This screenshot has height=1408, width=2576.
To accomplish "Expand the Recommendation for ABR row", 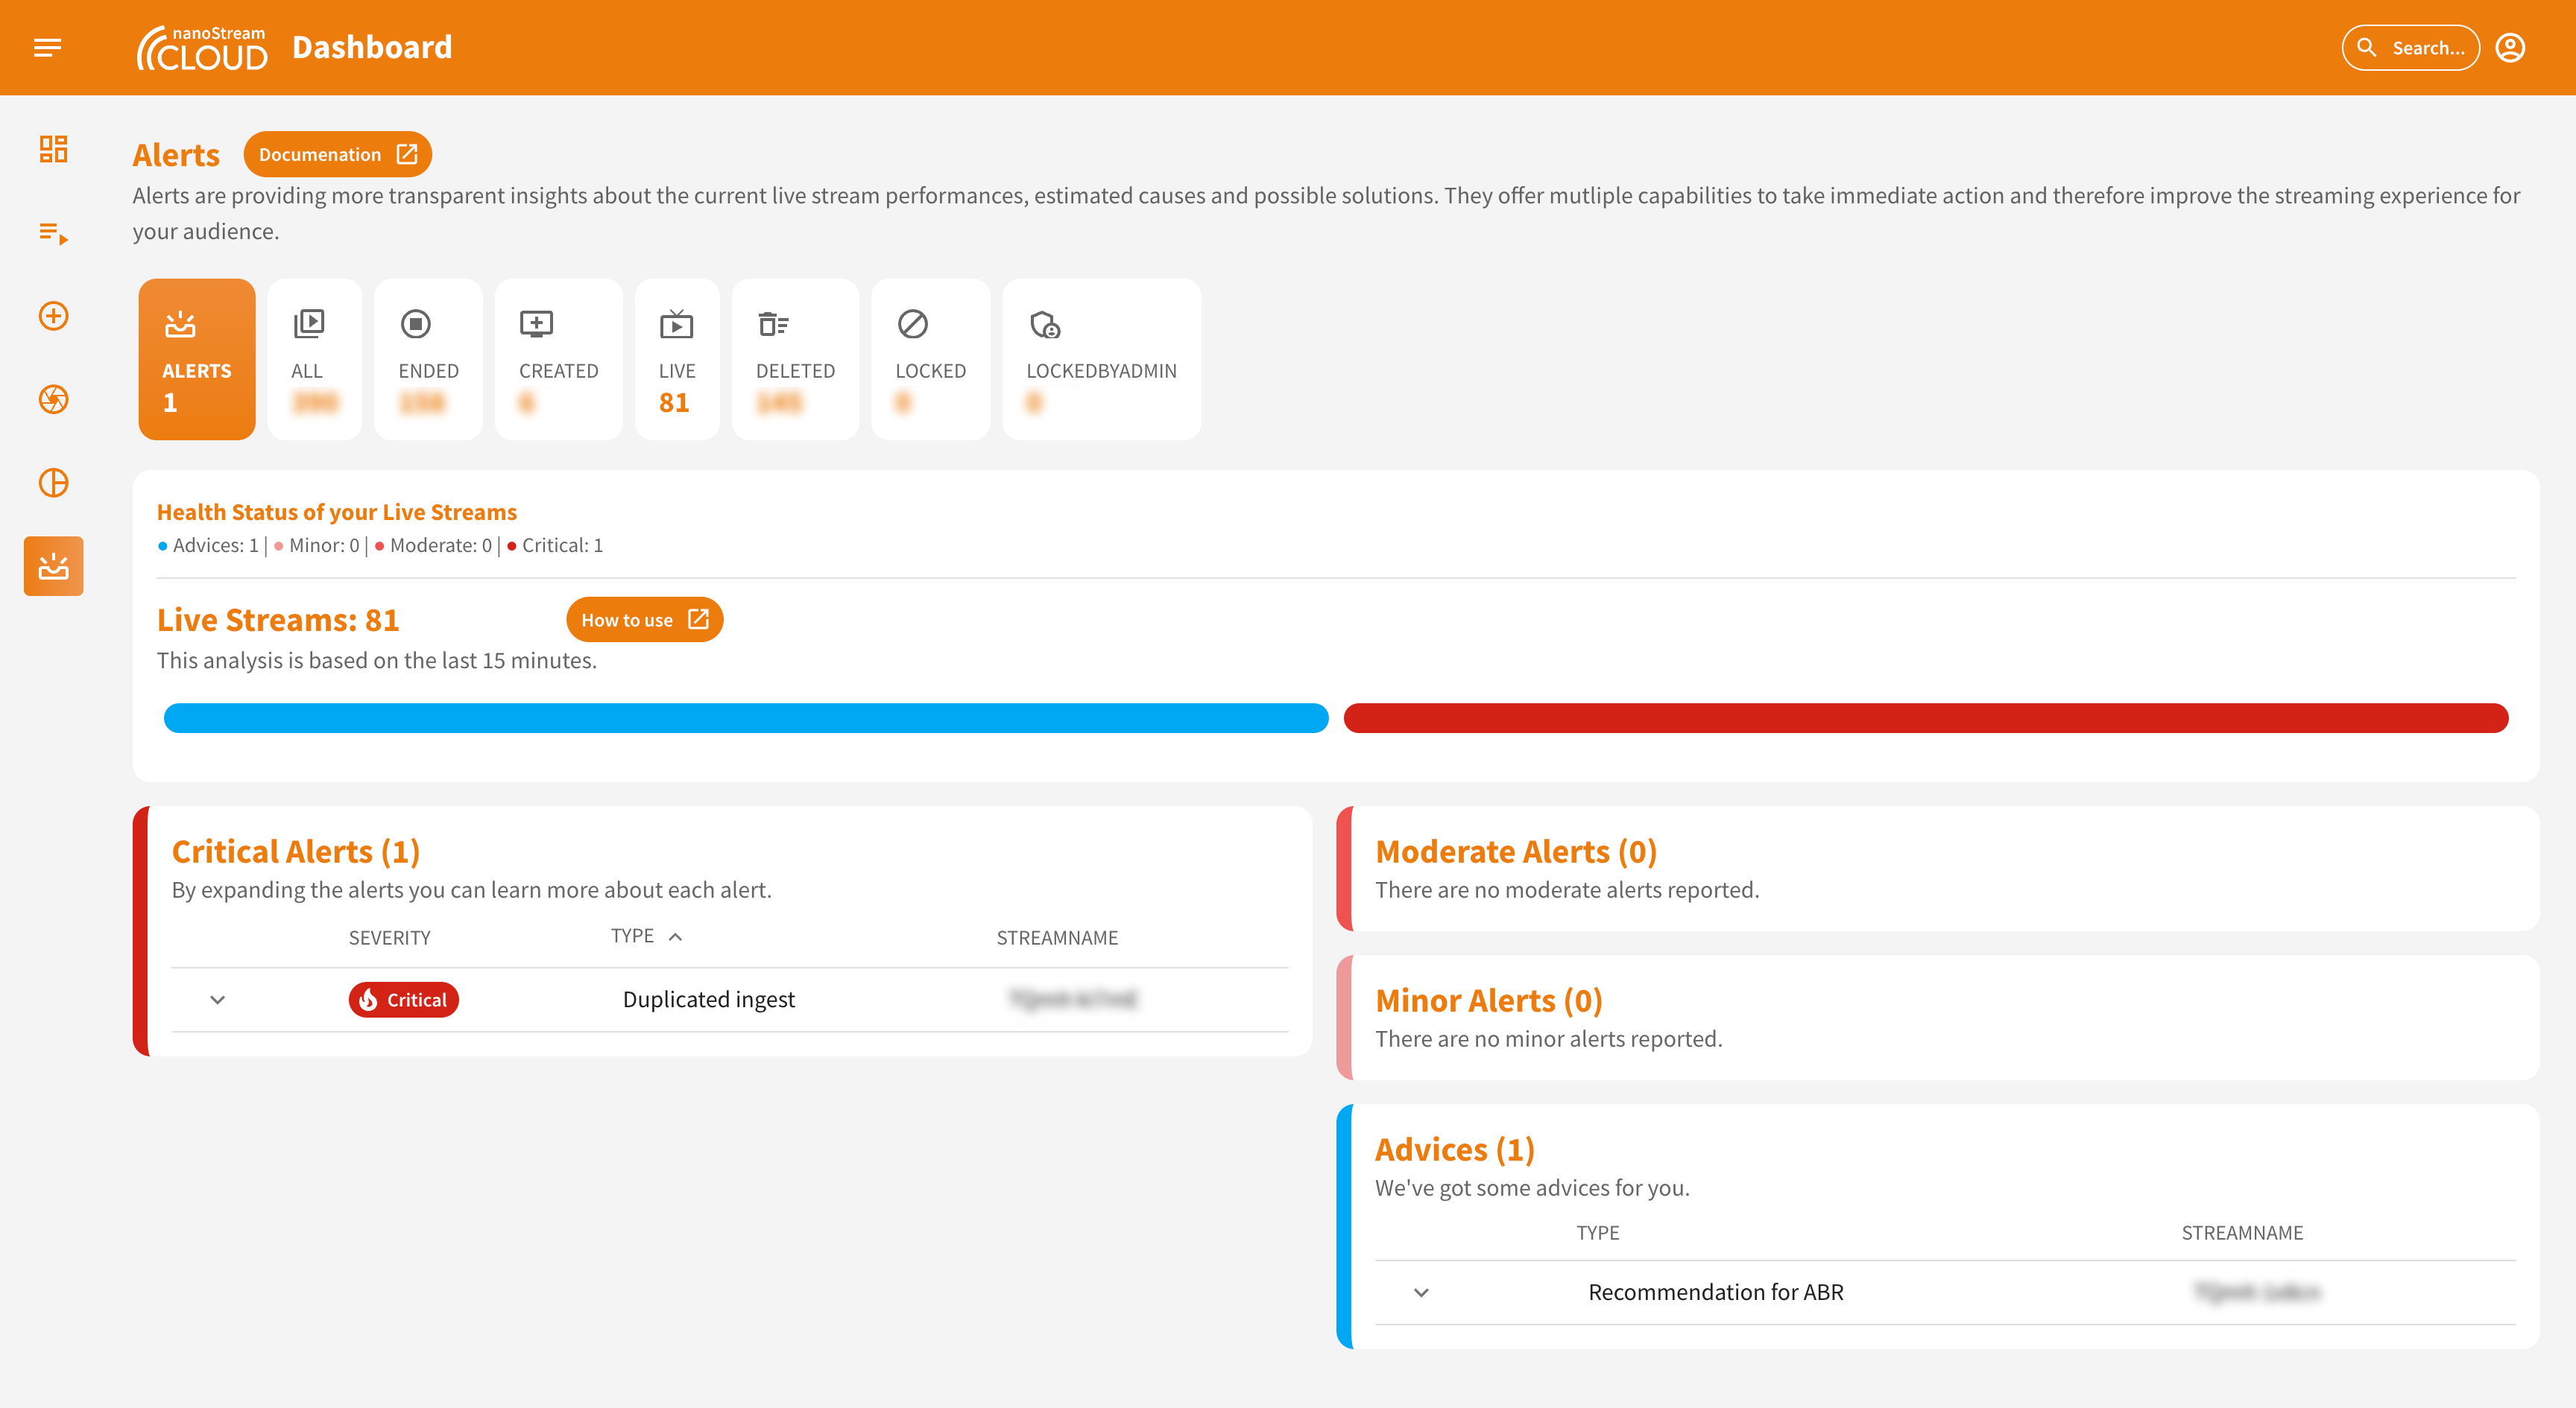I will pyautogui.click(x=1421, y=1292).
